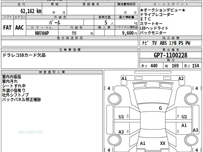The height and width of the screenshot is (152, 203).
Task: Click the height value 154
Action: (x=195, y=66)
